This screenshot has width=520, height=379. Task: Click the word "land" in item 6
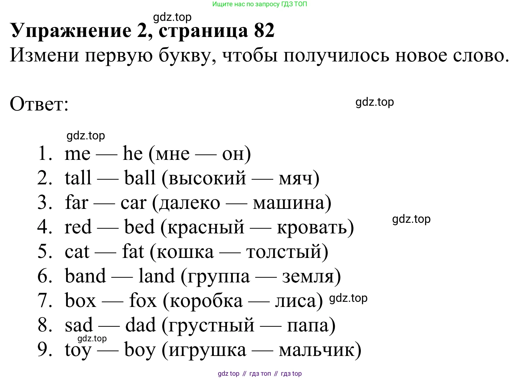click(157, 276)
